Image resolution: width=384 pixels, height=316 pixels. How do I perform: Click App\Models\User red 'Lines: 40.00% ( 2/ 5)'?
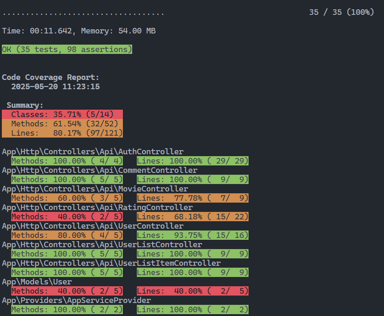coord(193,291)
